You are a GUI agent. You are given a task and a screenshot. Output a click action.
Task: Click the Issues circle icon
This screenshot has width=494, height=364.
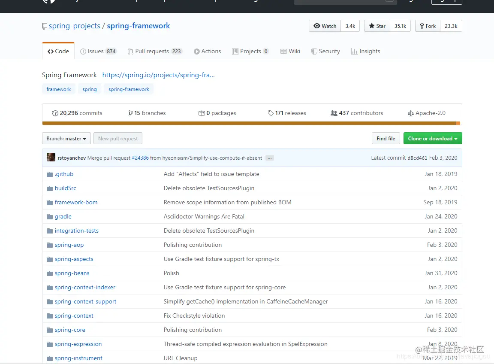[x=83, y=52]
